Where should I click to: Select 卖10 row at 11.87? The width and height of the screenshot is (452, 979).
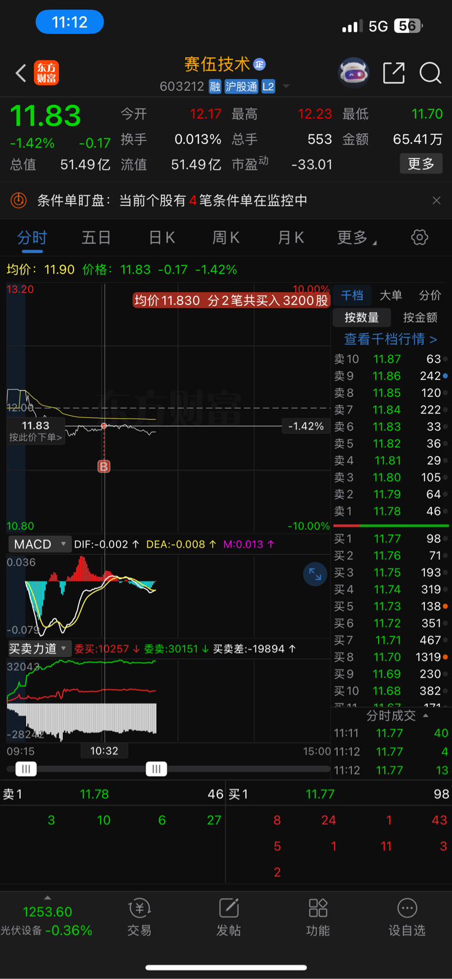pyautogui.click(x=390, y=359)
